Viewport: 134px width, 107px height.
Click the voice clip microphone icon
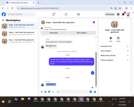point(42,92)
